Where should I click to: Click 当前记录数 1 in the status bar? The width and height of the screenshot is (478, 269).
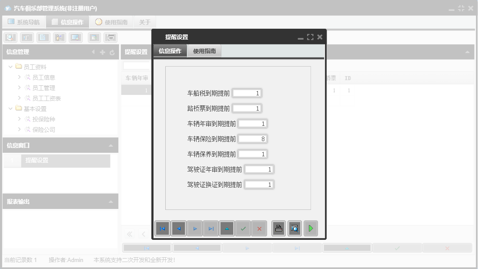(x=20, y=260)
